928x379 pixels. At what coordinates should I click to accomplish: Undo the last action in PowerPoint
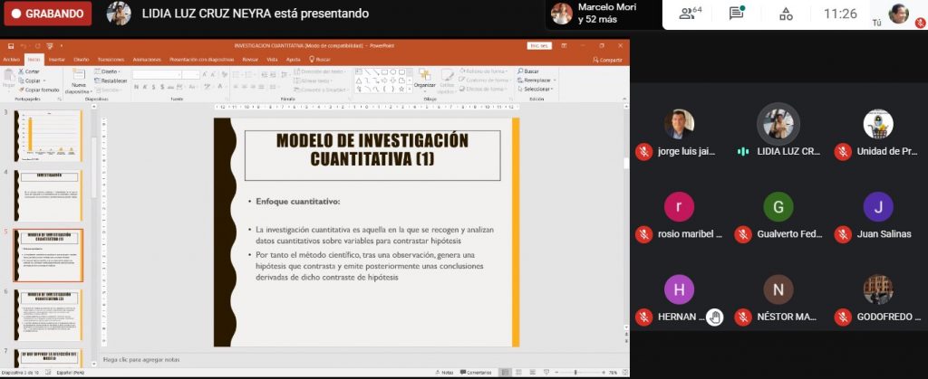(x=23, y=45)
